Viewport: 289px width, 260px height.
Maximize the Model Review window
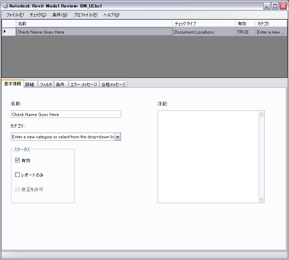tap(275, 6)
